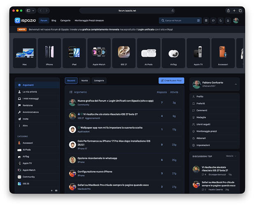
Task: Expand Altro in sidebar
Action: click(37, 126)
